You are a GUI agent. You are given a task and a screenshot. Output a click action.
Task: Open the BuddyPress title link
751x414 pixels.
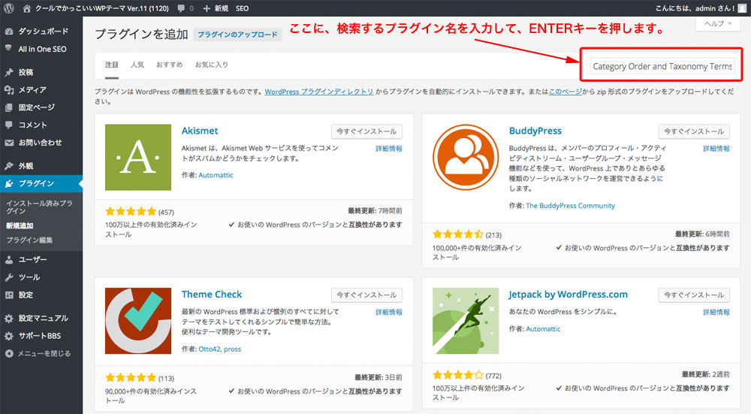click(x=535, y=131)
